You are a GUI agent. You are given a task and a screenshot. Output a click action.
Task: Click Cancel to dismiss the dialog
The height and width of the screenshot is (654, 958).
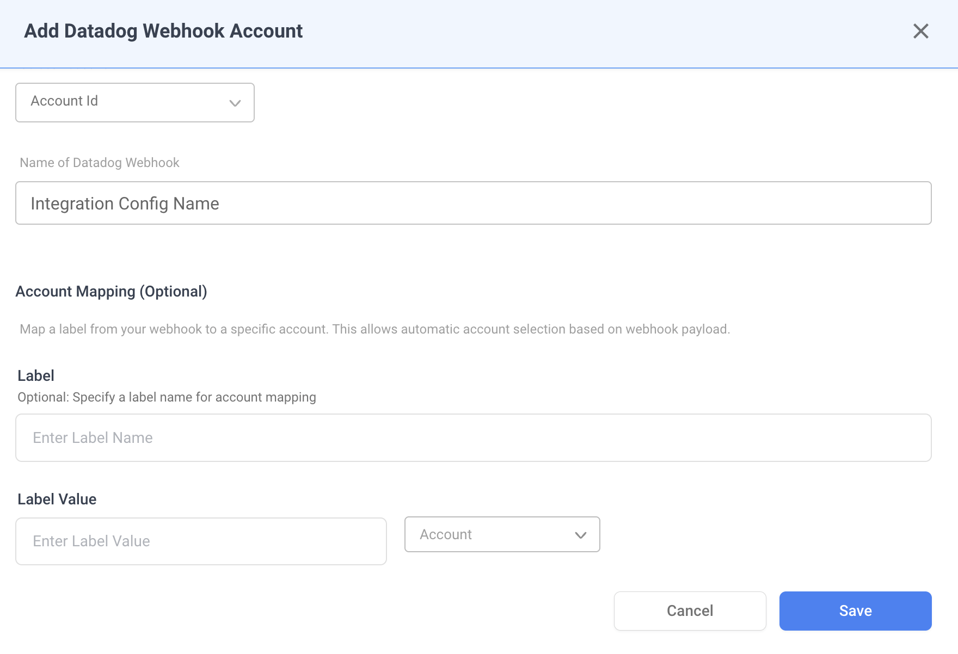coord(689,610)
